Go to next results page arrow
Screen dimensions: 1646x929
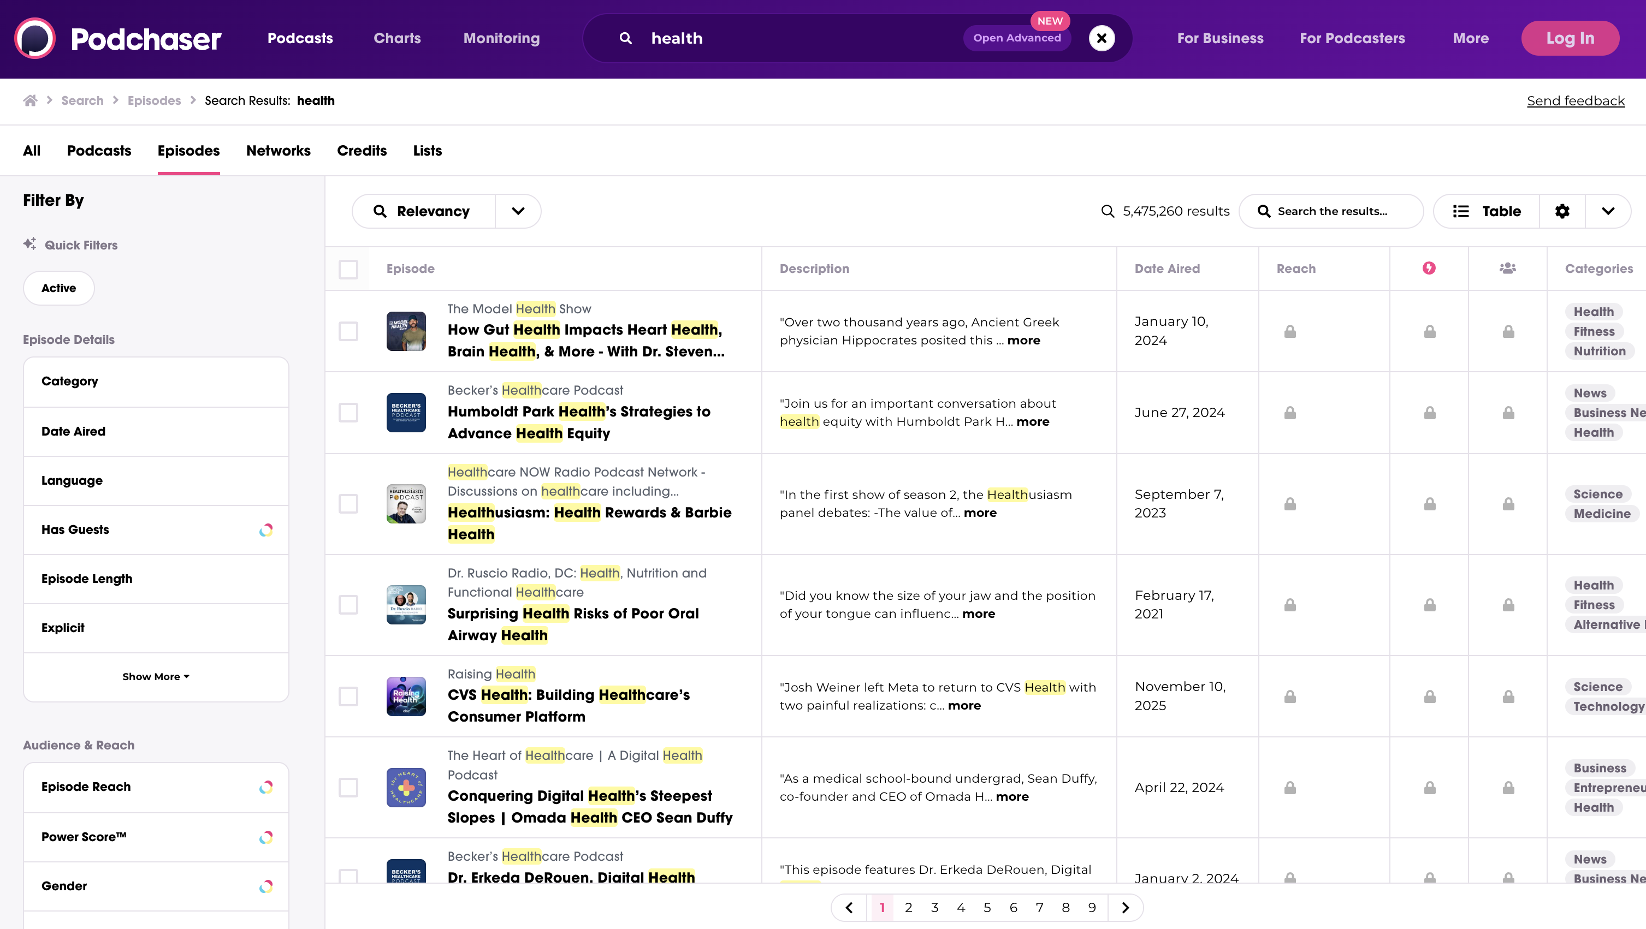pyautogui.click(x=1125, y=907)
